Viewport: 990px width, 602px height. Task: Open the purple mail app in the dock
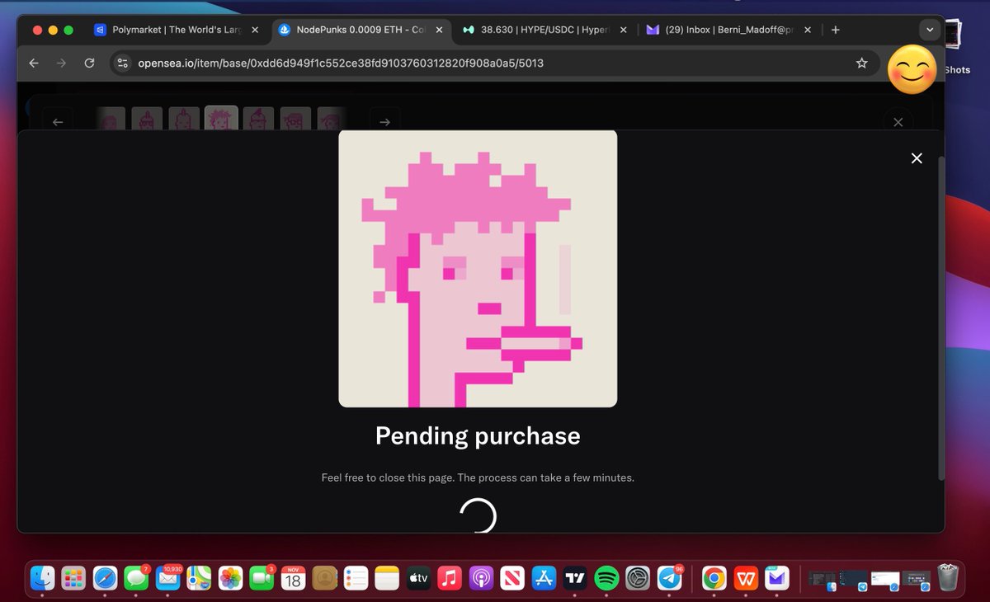tap(777, 579)
